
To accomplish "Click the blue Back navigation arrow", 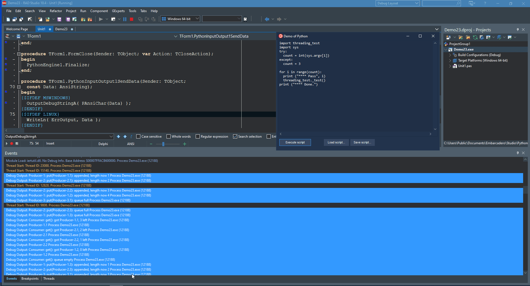I will point(267,19).
